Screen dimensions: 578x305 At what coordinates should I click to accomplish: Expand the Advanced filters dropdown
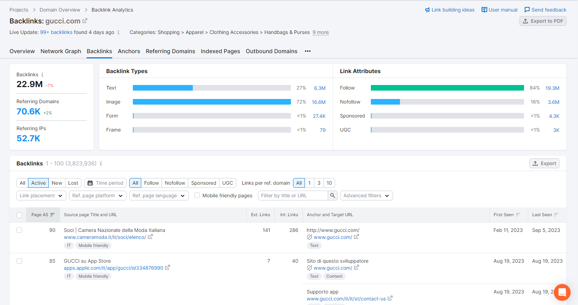(x=366, y=196)
